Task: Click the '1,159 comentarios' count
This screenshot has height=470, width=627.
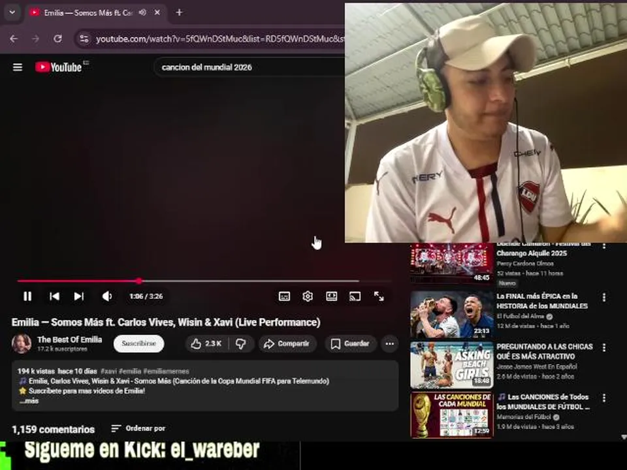Action: 53,430
